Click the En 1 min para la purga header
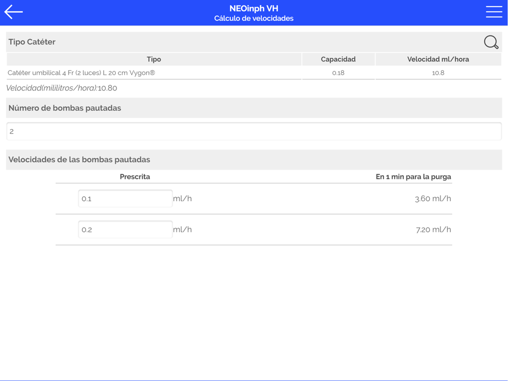This screenshot has width=508, height=381. click(413, 177)
